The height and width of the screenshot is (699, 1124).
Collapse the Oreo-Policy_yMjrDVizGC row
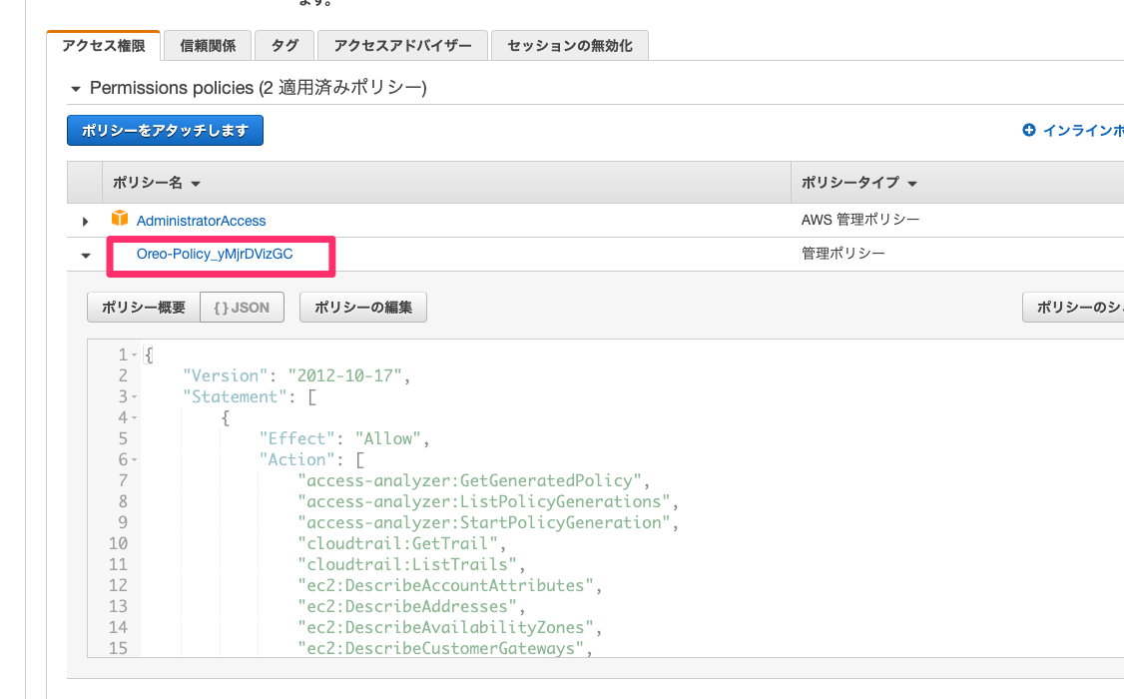[86, 256]
